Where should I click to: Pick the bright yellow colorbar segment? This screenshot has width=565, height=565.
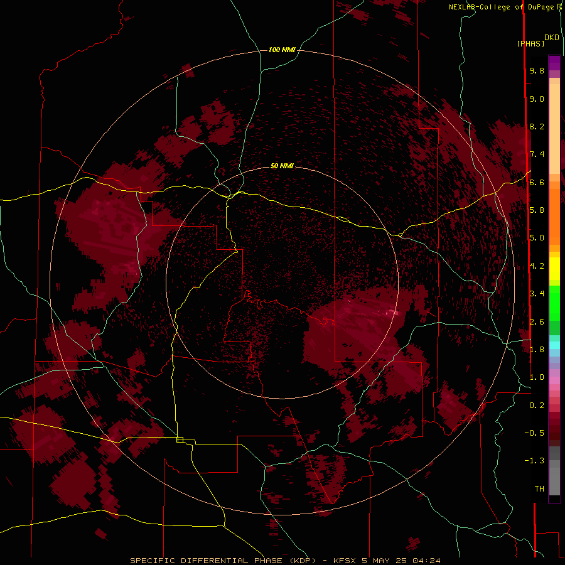pyautogui.click(x=554, y=269)
